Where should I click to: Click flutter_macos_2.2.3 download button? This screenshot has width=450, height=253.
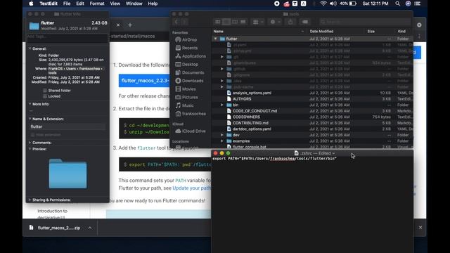coord(144,81)
